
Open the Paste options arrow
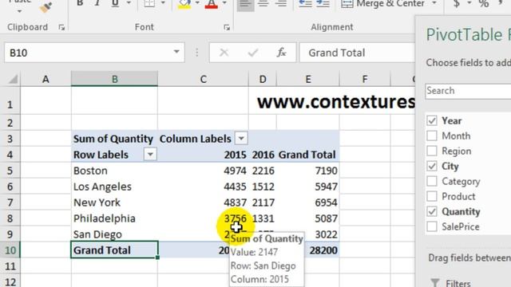(x=20, y=11)
